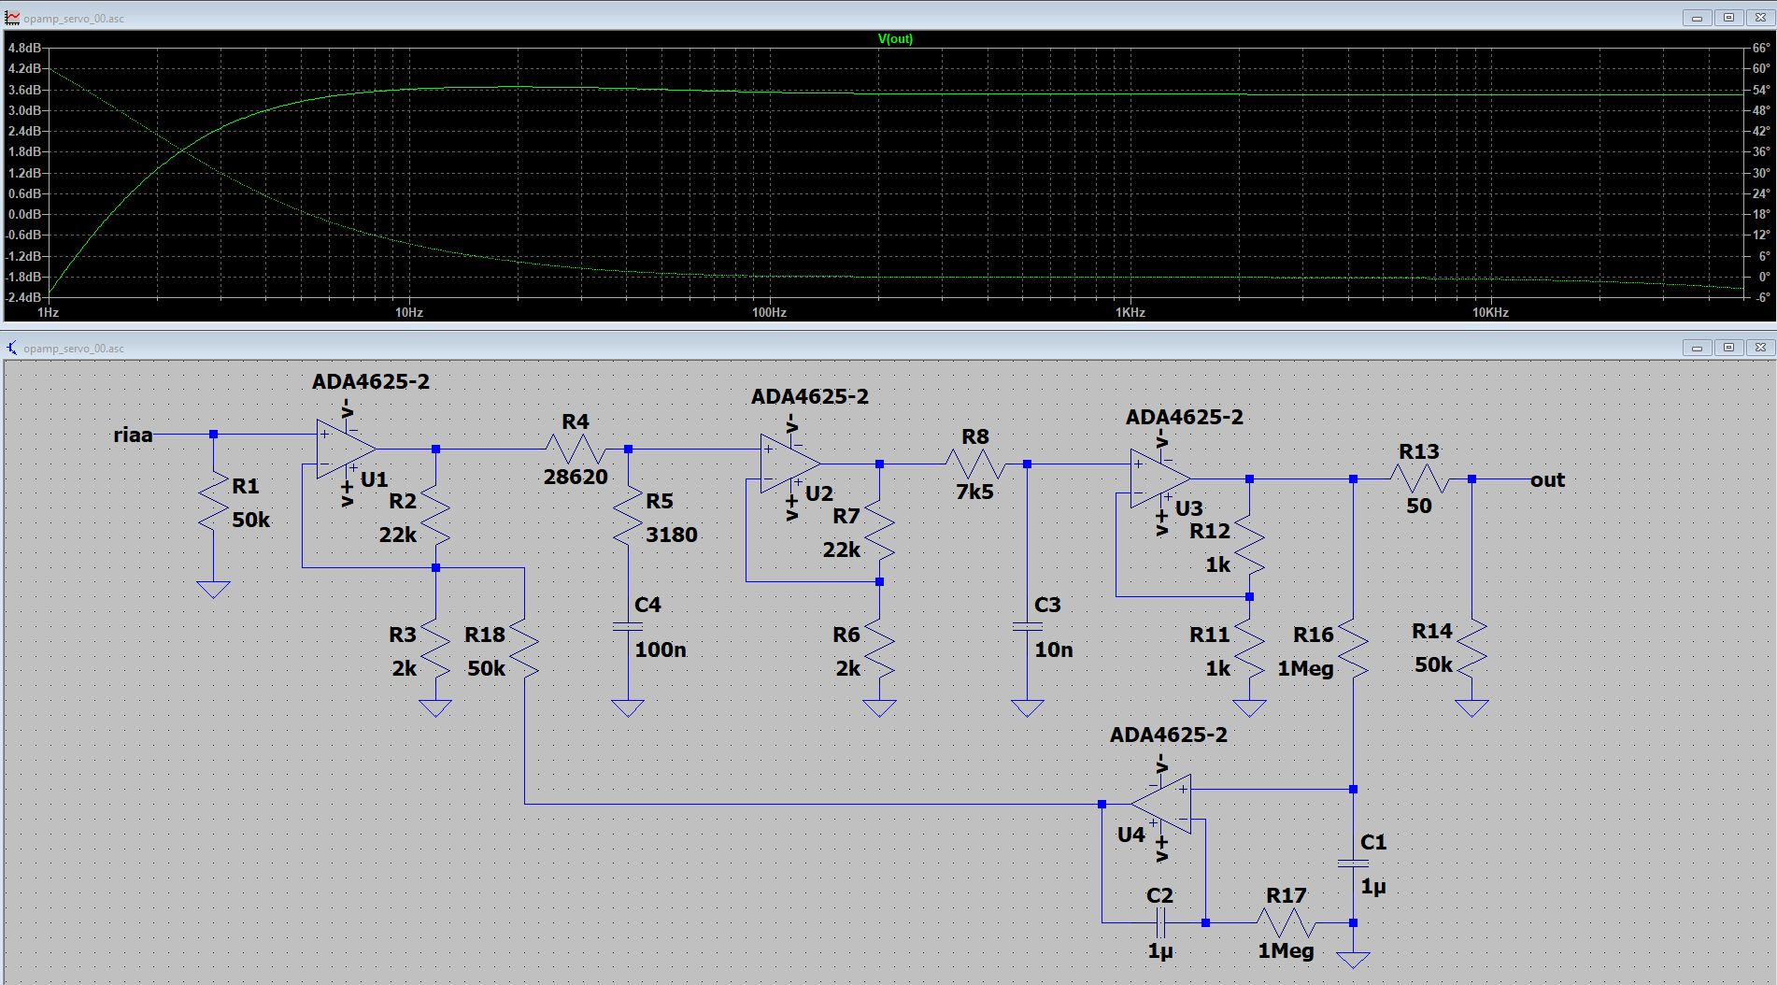
Task: Click the ground symbol below C4
Action: (628, 708)
